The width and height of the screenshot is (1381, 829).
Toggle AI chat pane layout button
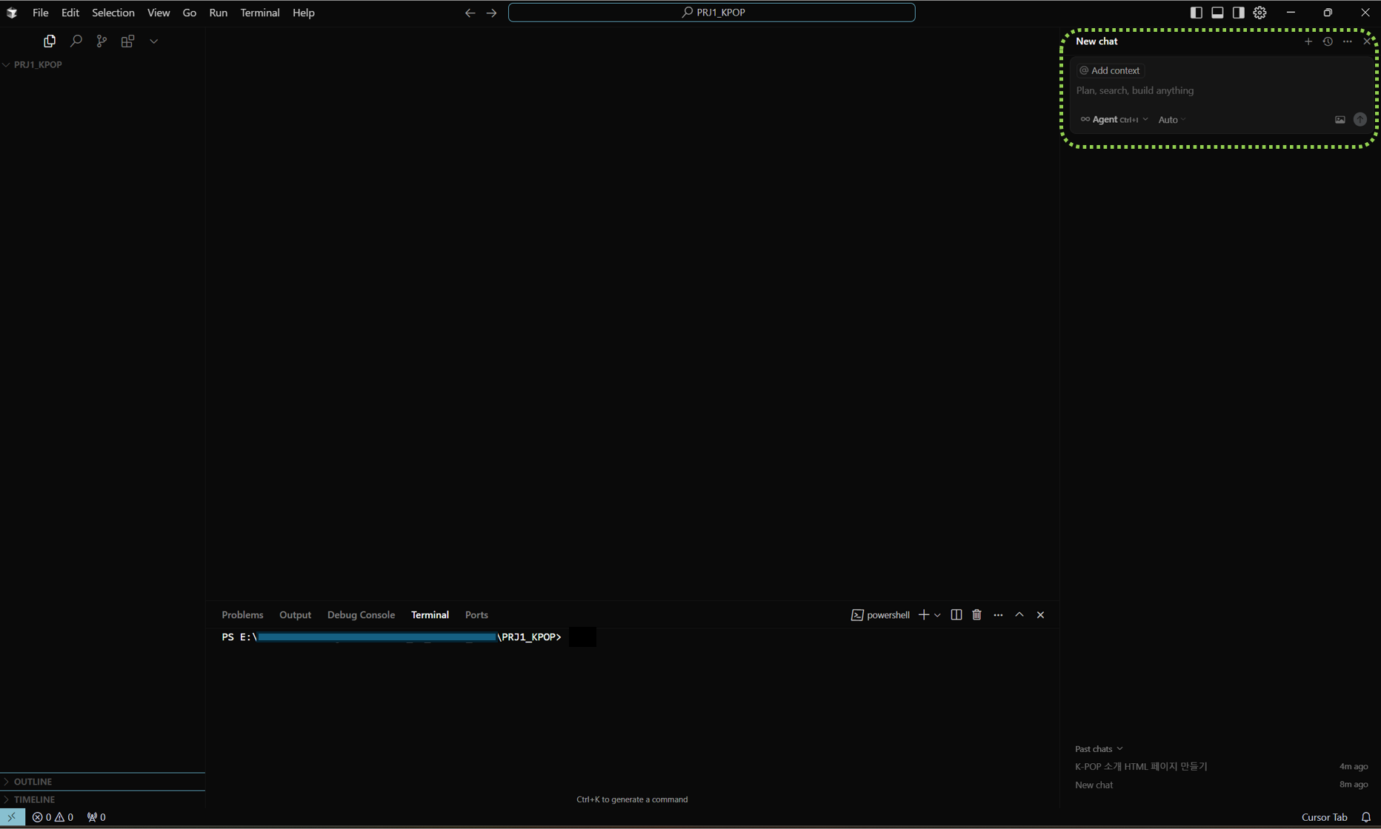[1238, 13]
